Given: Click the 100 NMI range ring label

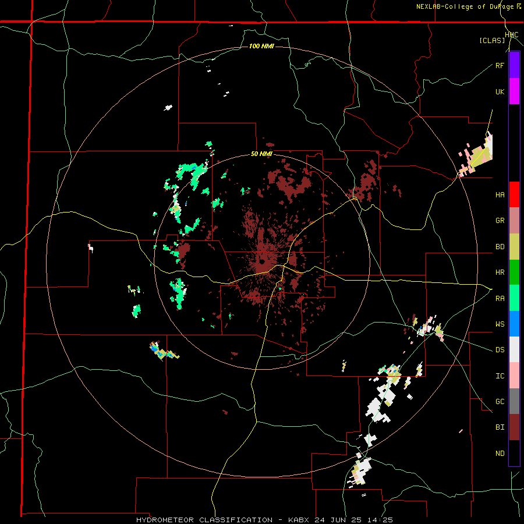Looking at the screenshot, I should (x=261, y=46).
